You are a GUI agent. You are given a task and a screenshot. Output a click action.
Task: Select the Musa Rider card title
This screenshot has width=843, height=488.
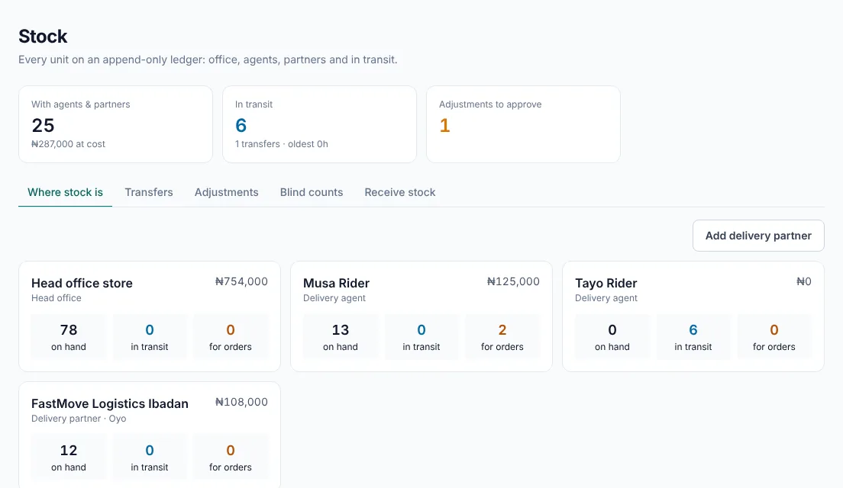pos(336,283)
